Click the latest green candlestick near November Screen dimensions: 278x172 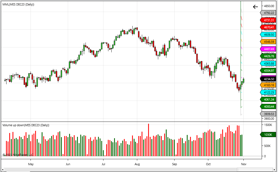pyautogui.click(x=244, y=81)
